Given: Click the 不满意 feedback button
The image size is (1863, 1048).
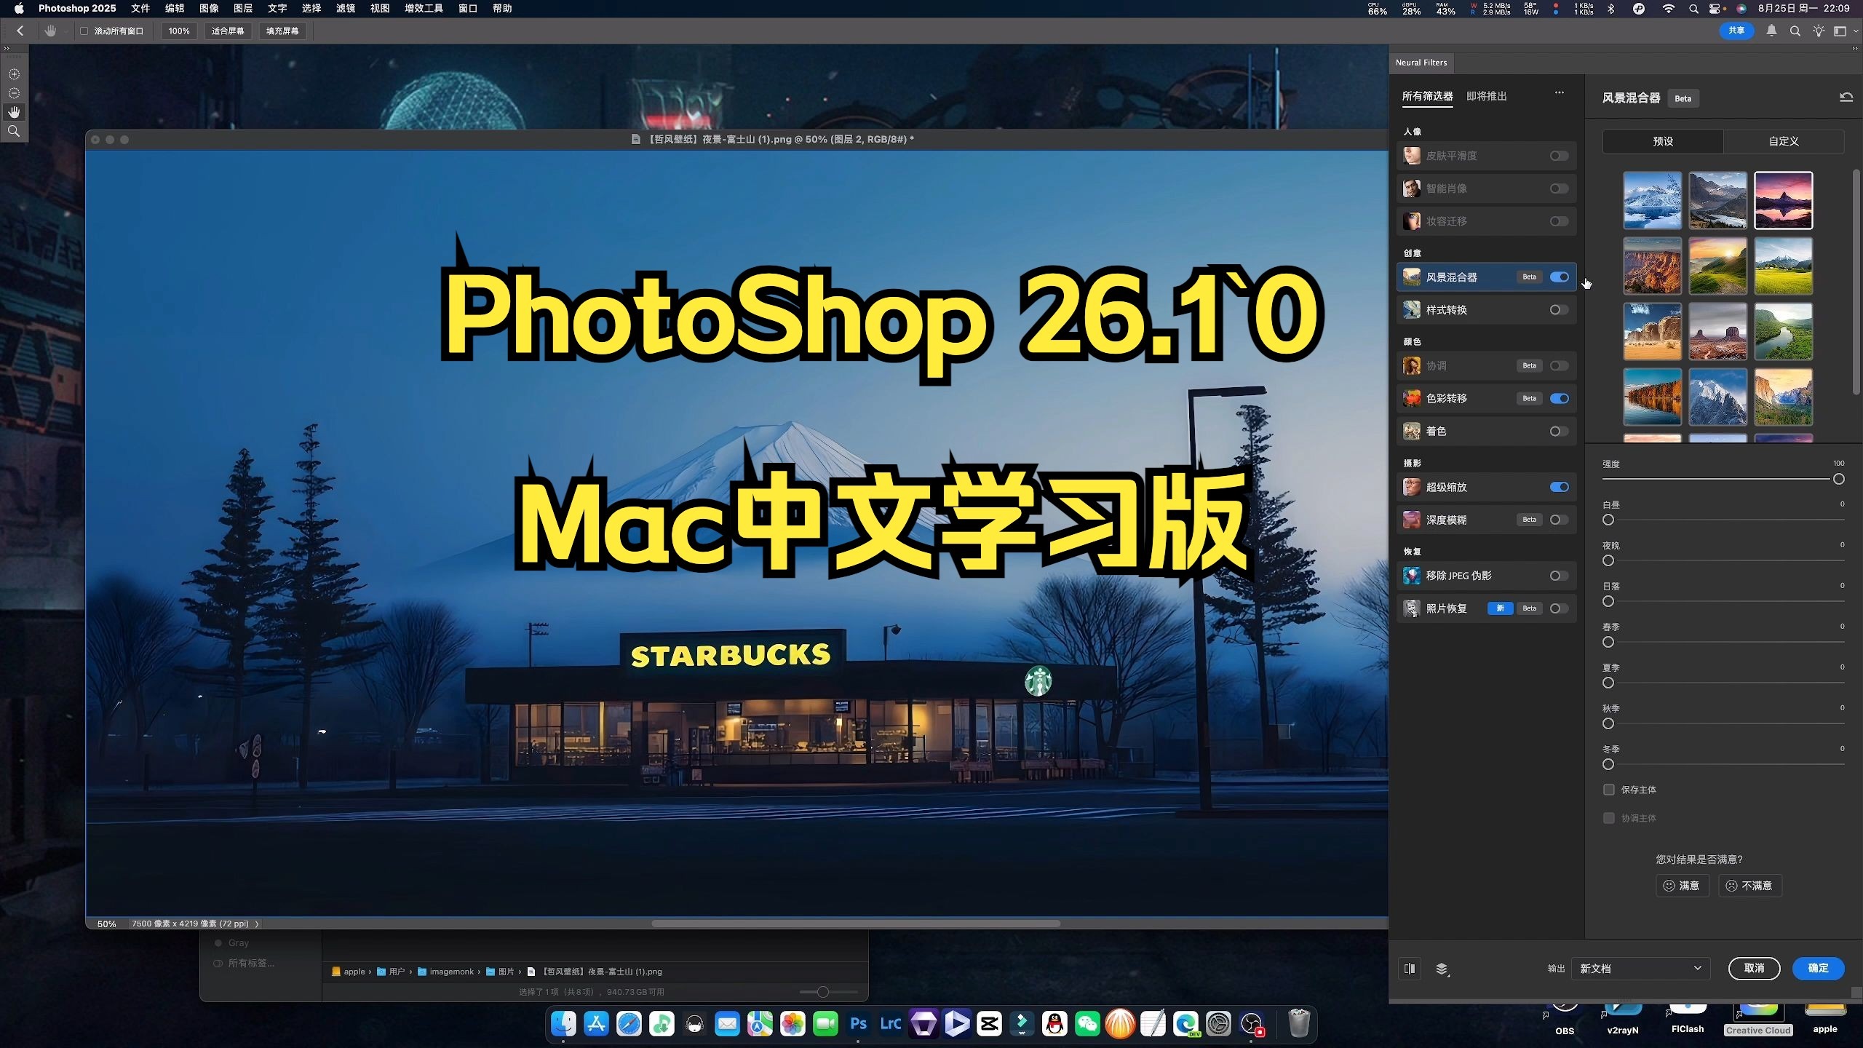Looking at the screenshot, I should pyautogui.click(x=1750, y=886).
